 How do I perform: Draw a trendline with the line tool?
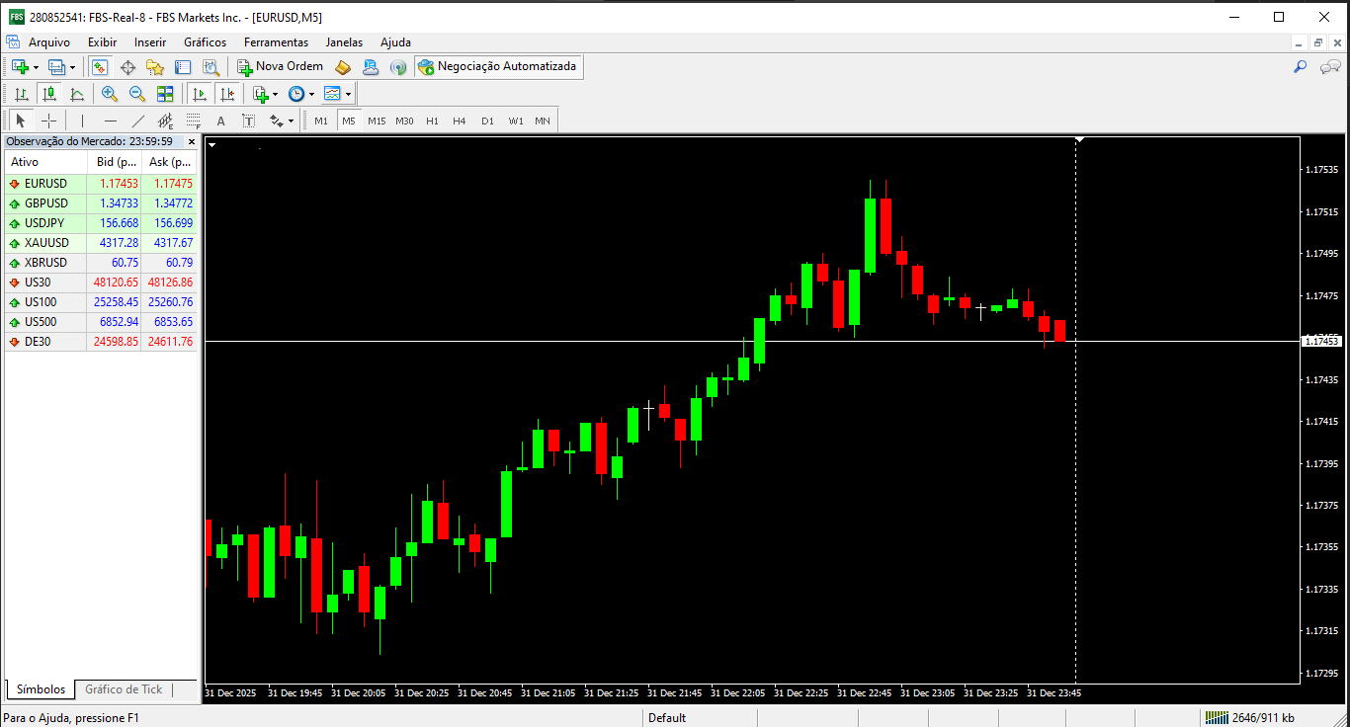tap(138, 121)
